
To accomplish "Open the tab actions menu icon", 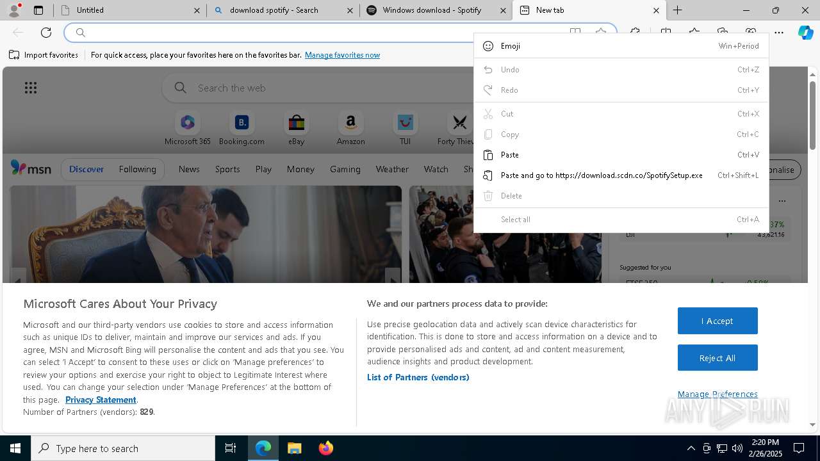I will [38, 10].
